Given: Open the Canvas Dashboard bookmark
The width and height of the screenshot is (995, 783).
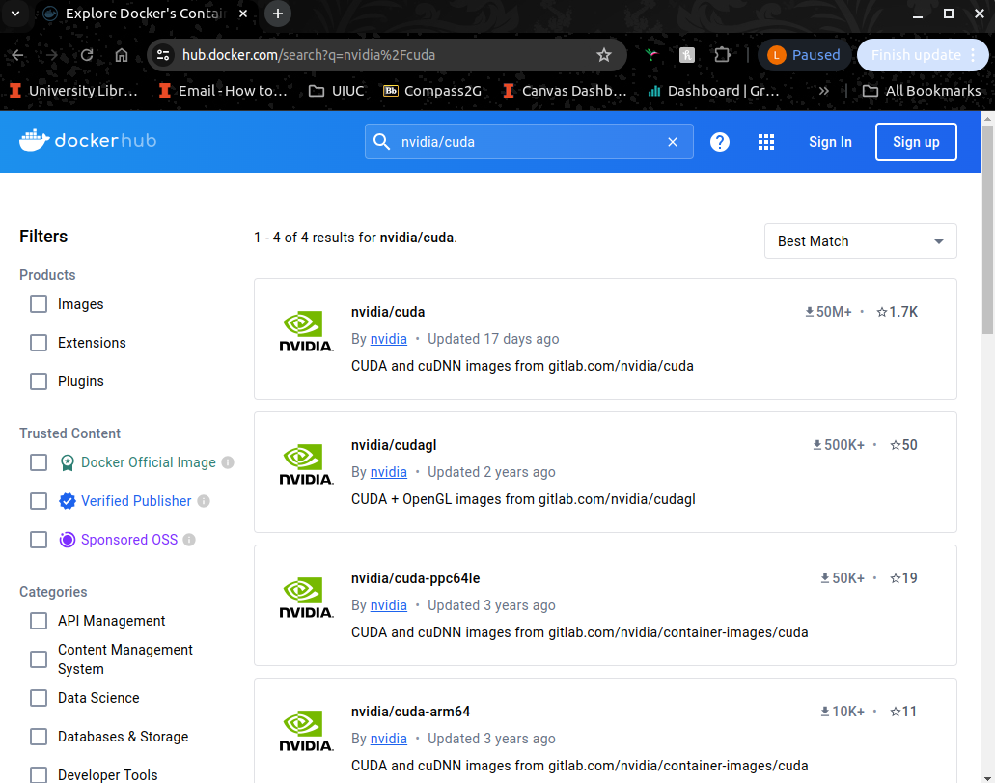Looking at the screenshot, I should coord(565,91).
